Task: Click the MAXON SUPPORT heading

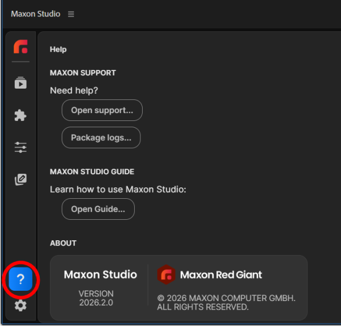Action: 83,73
